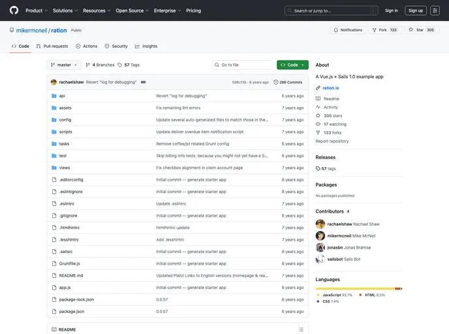
Task: Click the README.md file icon
Action: coord(54,275)
